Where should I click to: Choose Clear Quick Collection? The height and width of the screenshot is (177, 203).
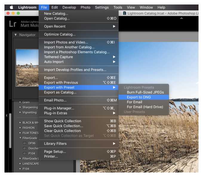[79, 131]
